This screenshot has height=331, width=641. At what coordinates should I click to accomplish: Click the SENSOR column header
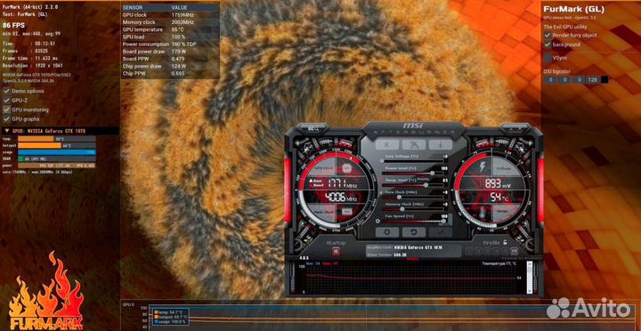tap(132, 8)
